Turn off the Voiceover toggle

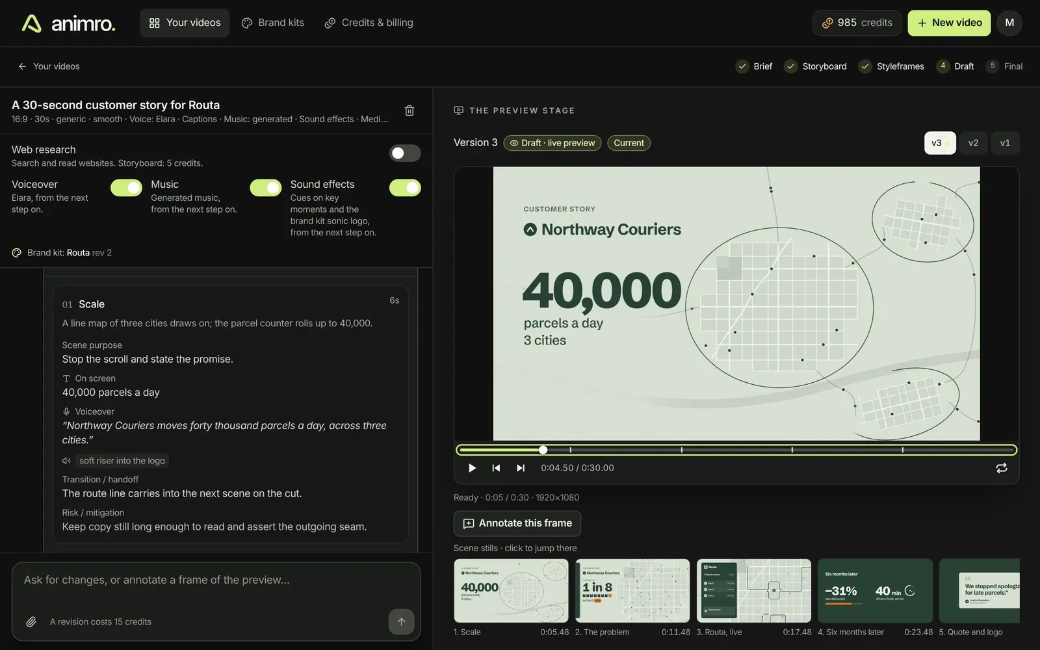126,188
